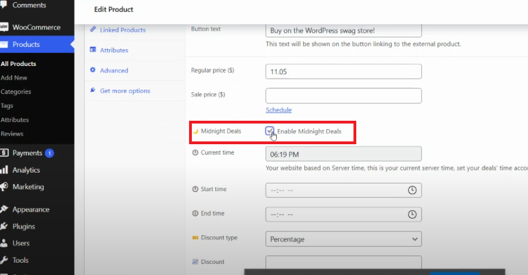Click the Payments dollar icon
The height and width of the screenshot is (275, 528).
4,153
